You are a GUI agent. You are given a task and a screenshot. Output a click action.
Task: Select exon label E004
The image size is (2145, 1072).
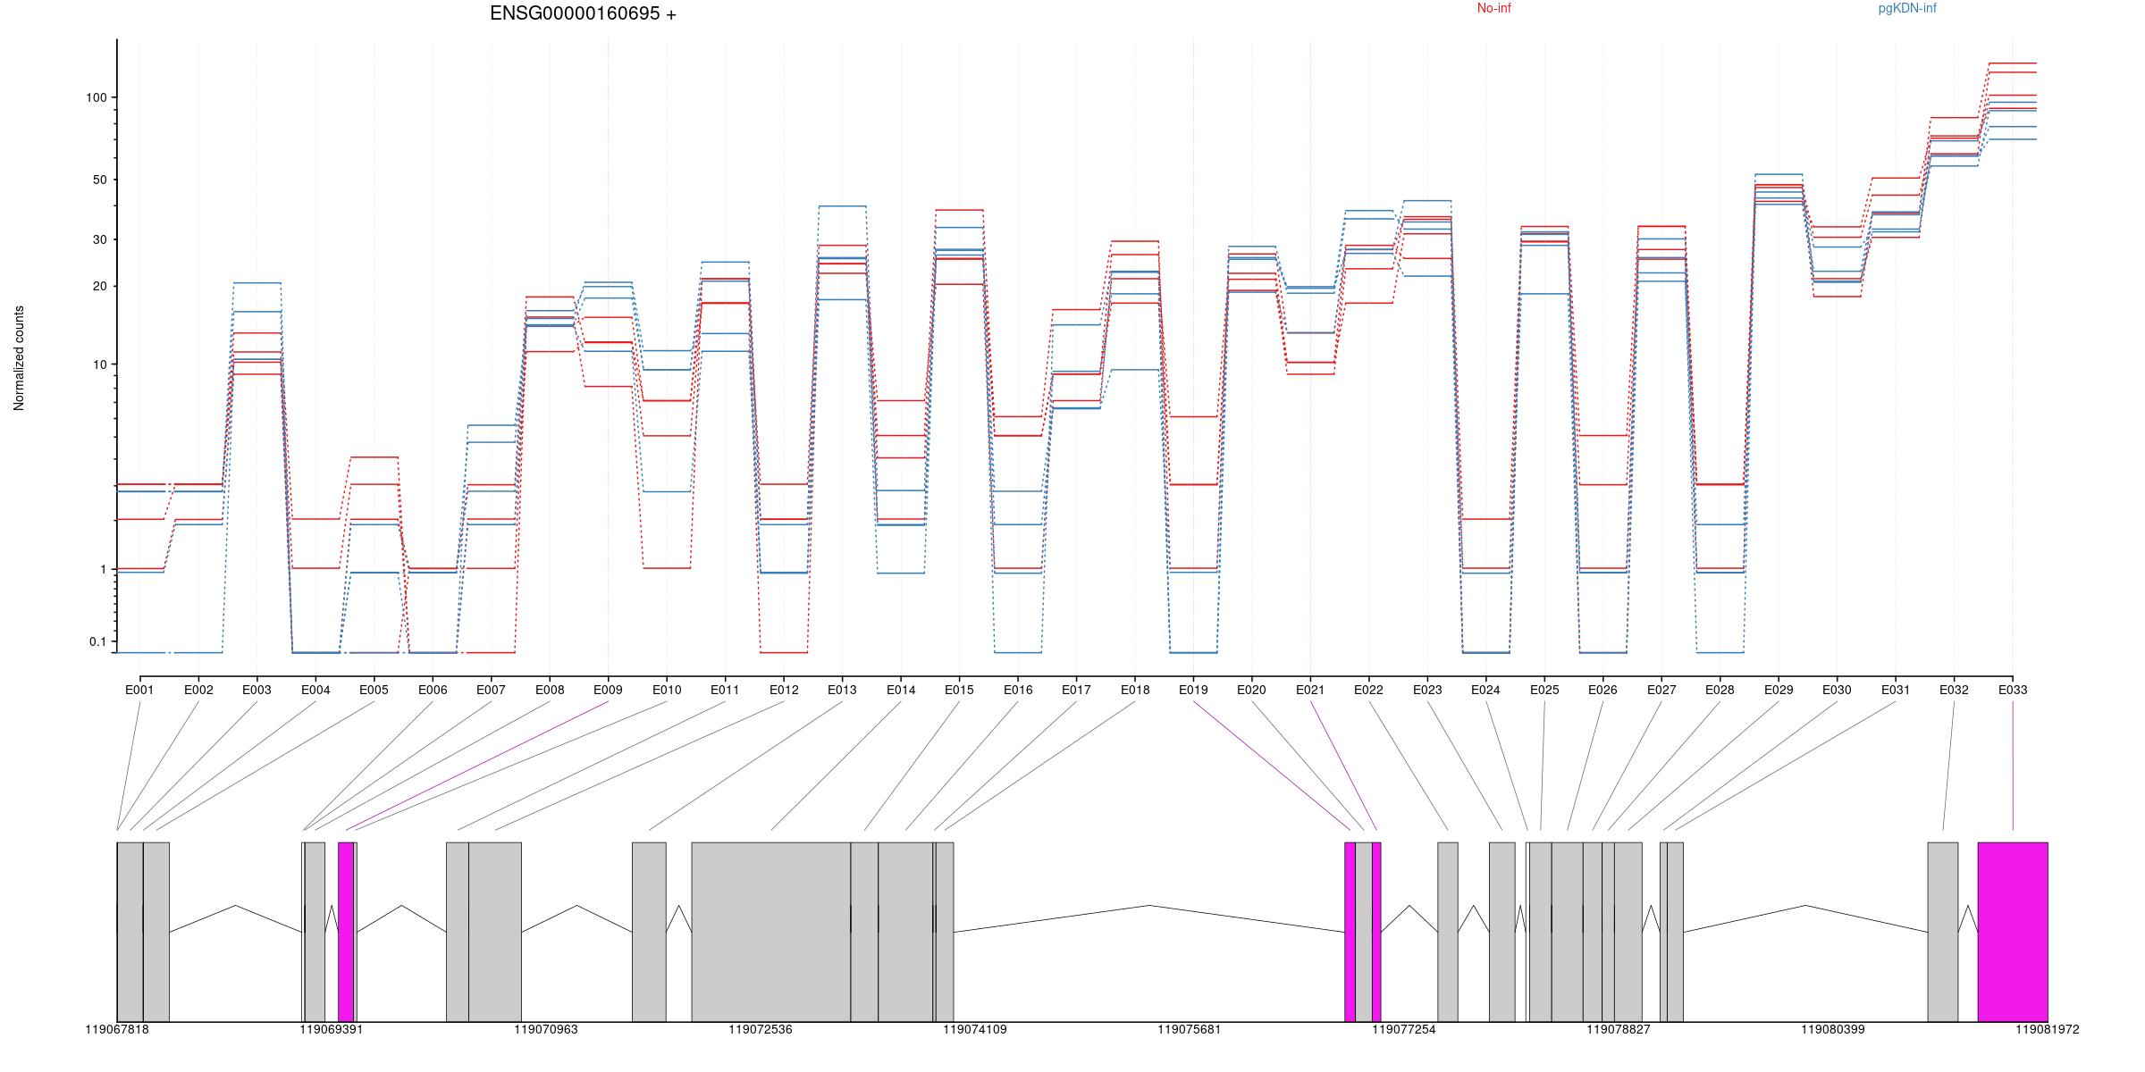[x=315, y=690]
